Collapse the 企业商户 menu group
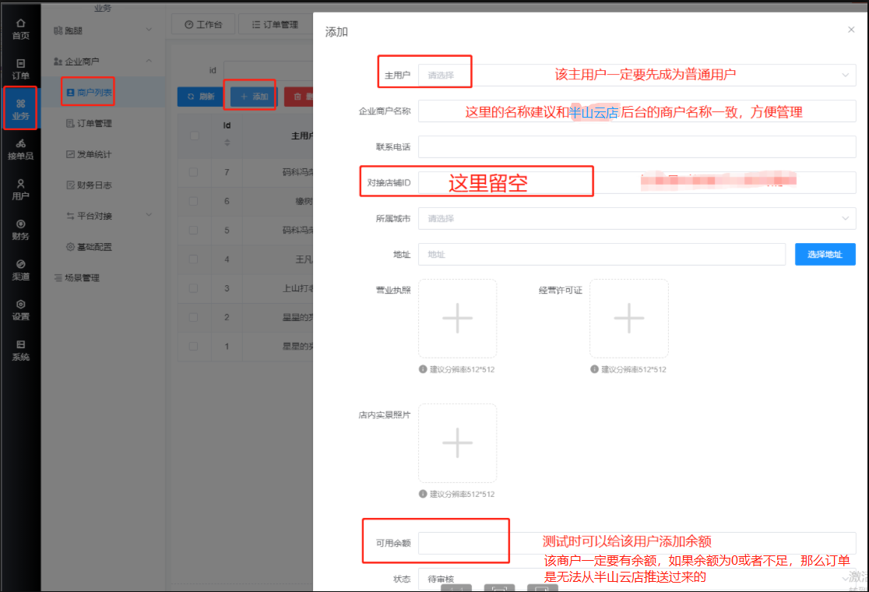The width and height of the screenshot is (869, 592). point(103,62)
